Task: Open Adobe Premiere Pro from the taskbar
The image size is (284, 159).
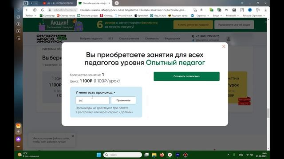Action: click(x=177, y=155)
